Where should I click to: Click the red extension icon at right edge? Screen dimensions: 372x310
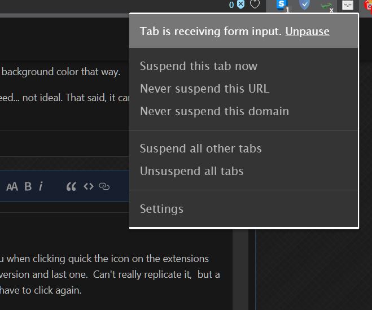(369, 5)
